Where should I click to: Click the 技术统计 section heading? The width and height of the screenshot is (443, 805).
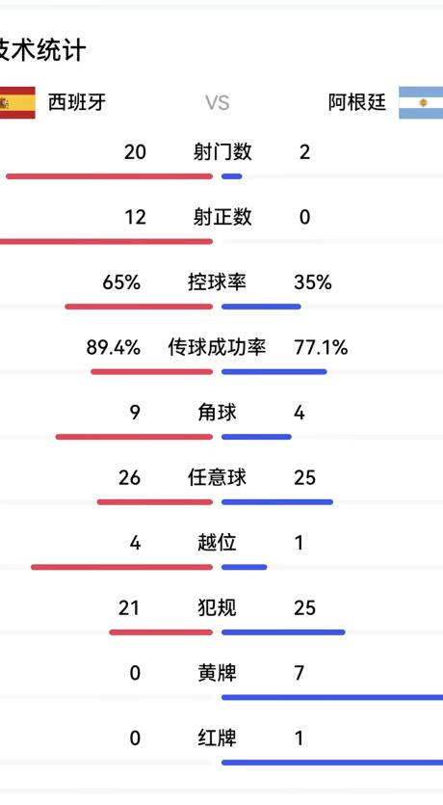(42, 51)
